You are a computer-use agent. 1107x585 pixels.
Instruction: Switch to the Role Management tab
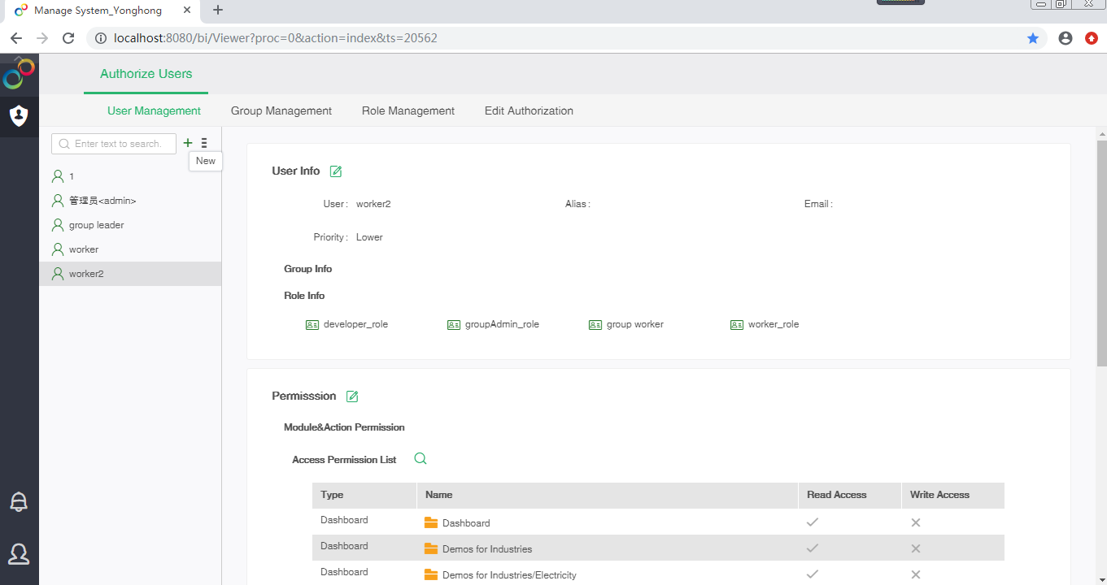coord(408,111)
